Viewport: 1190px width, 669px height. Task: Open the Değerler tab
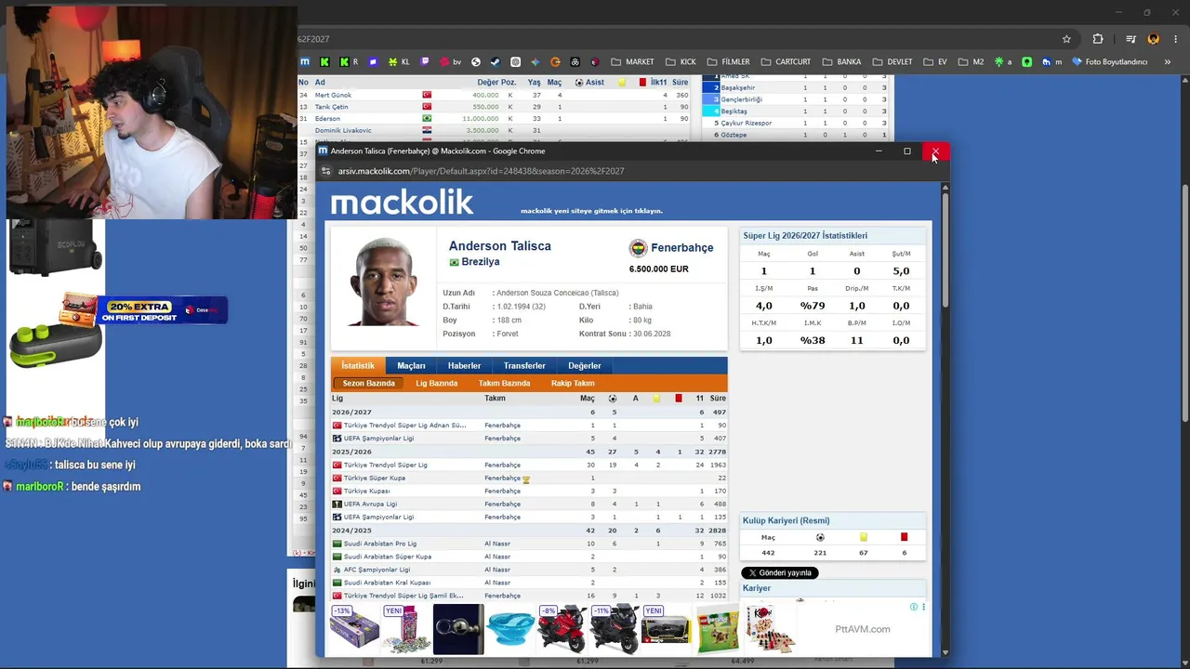585,366
